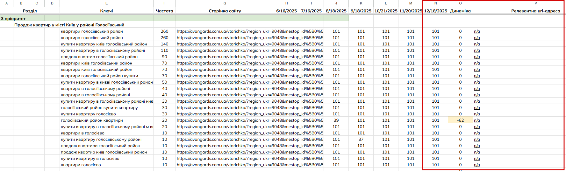Click the 'Ключі' header cell

coord(106,11)
